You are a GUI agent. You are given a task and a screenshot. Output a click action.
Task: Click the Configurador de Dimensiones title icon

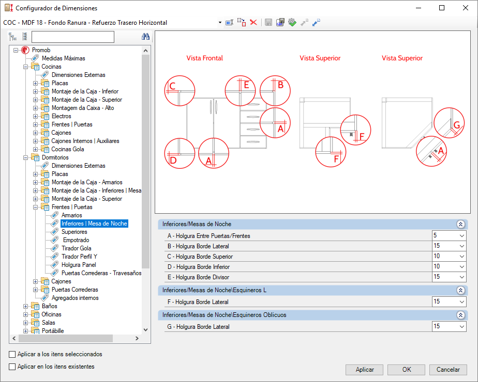9,8
